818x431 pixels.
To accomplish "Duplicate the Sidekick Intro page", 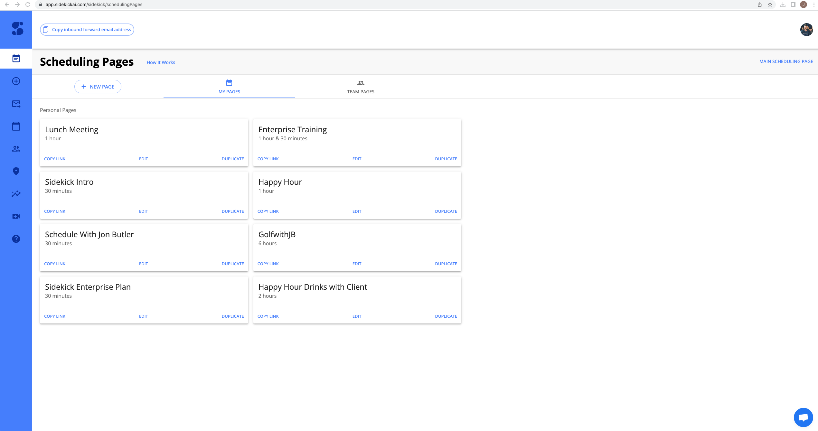I will click(x=233, y=211).
